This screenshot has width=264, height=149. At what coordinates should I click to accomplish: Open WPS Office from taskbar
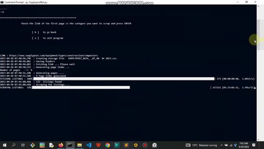98,145
